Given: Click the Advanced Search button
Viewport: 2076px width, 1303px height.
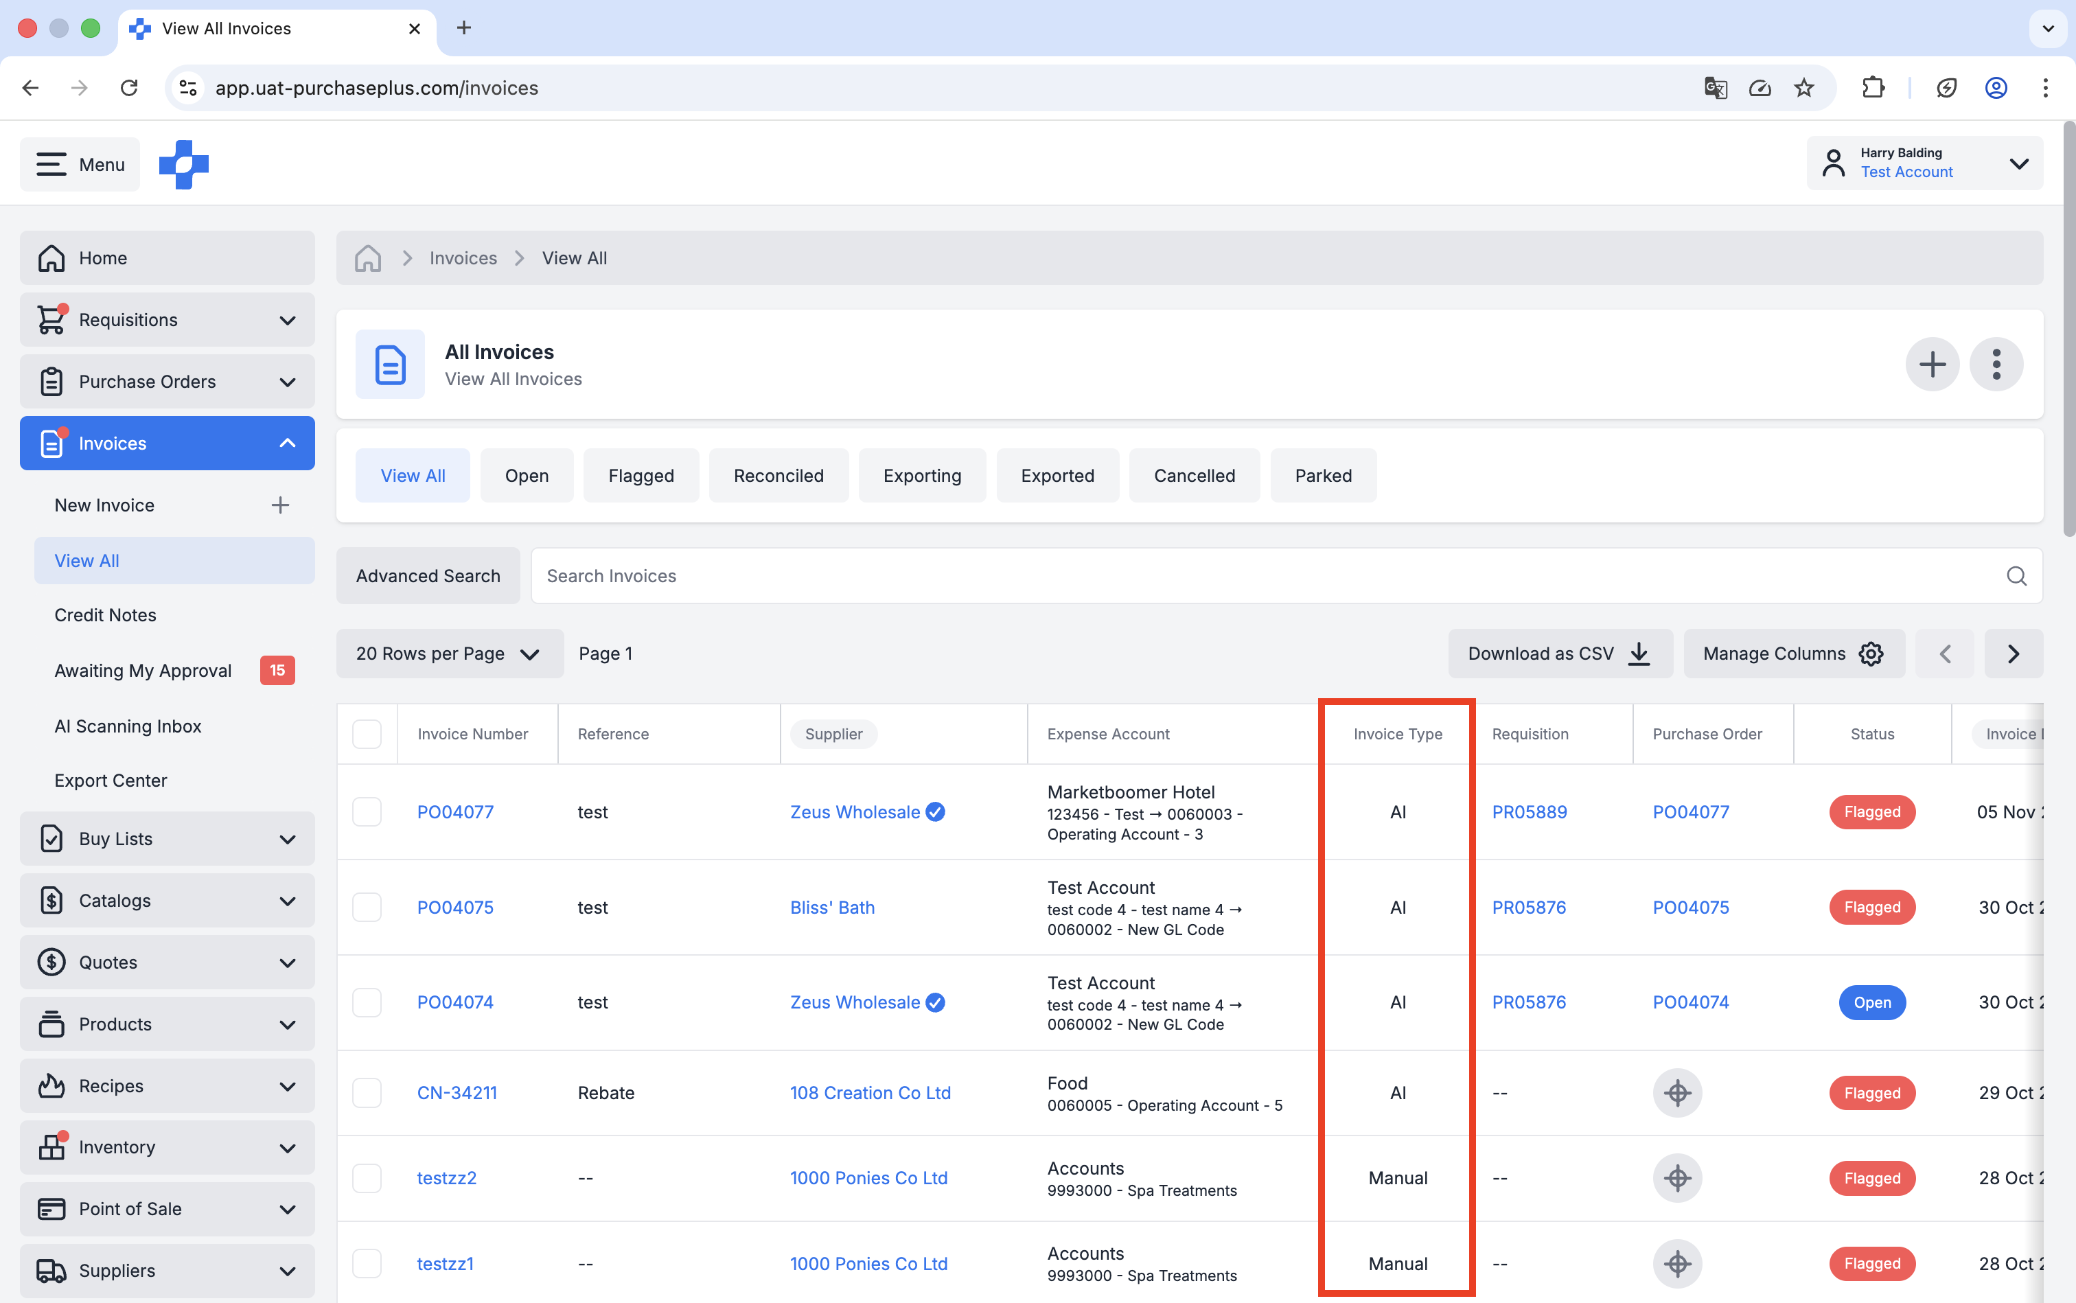Looking at the screenshot, I should [x=428, y=576].
